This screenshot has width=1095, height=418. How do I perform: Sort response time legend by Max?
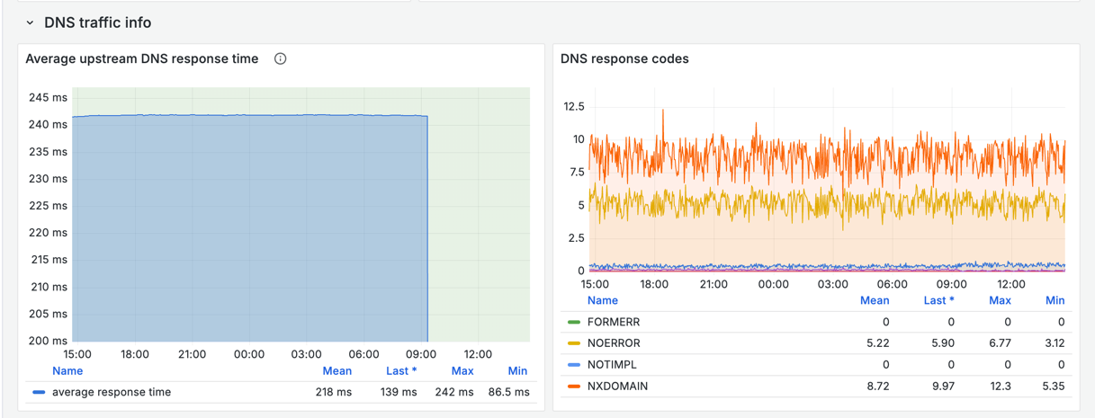tap(462, 370)
